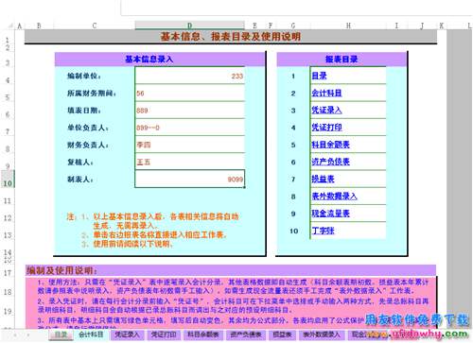This screenshot has width=473, height=343.
Task: Open the 丁字帐 link
Action: (323, 231)
